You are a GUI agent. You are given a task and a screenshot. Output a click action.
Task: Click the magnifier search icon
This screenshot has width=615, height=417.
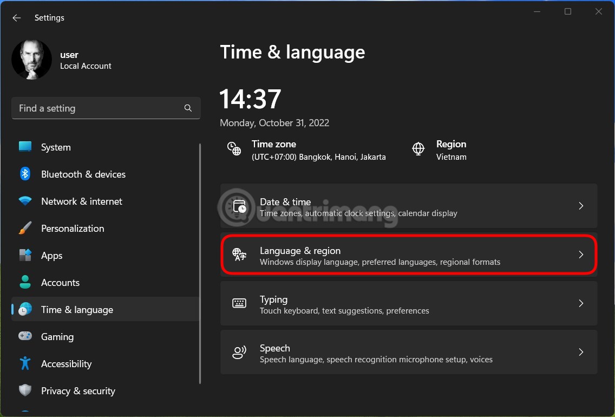point(188,108)
